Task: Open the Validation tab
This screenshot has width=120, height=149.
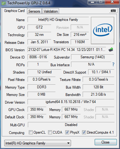Action: click(x=51, y=11)
